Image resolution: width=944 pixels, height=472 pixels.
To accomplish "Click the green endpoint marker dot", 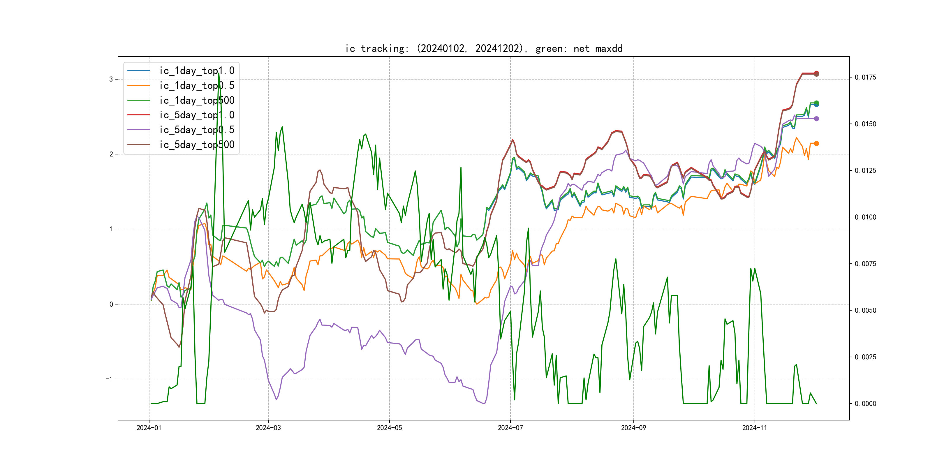I will pyautogui.click(x=816, y=103).
